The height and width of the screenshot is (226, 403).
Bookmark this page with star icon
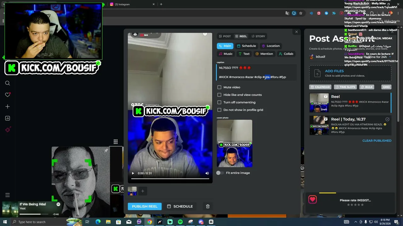[301, 13]
